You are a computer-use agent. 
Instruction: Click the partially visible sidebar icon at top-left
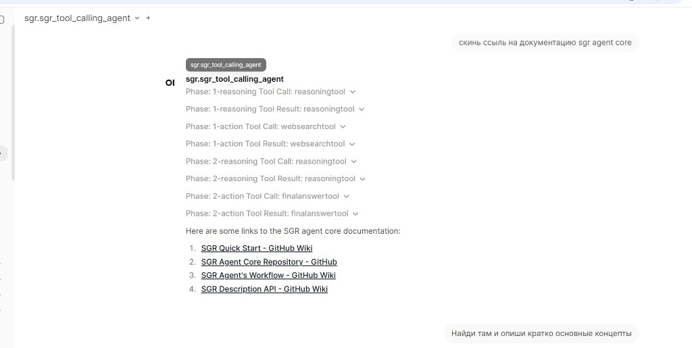point(2,19)
